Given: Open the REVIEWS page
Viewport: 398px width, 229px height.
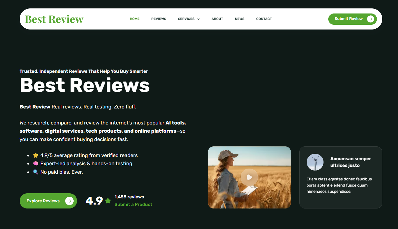Looking at the screenshot, I should (159, 19).
